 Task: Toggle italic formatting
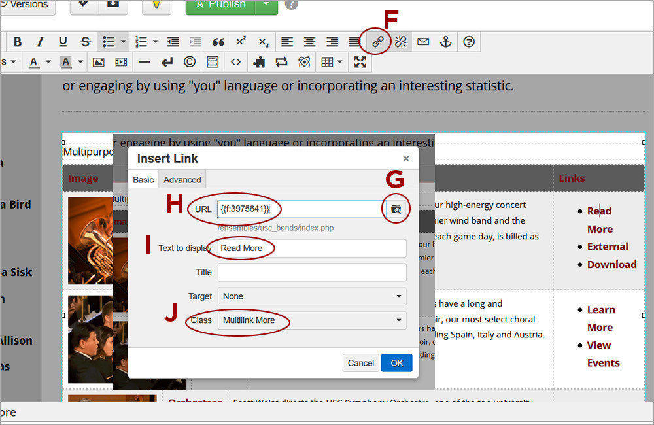(x=40, y=42)
